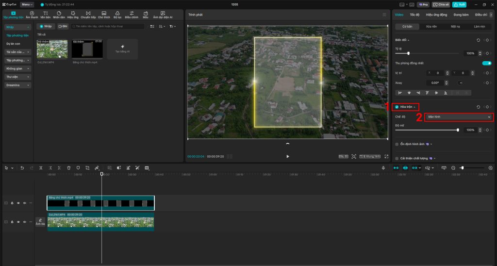497x266 pixels.
Task: Select the DJI_0161.MP4 media thumbnail
Action: (x=52, y=49)
